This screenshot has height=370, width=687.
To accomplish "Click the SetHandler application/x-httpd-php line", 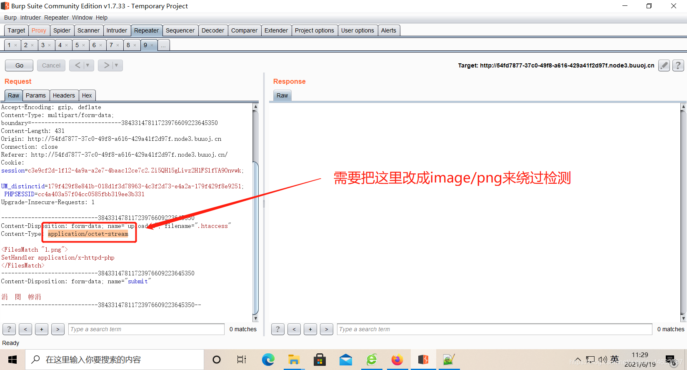I will 57,257.
